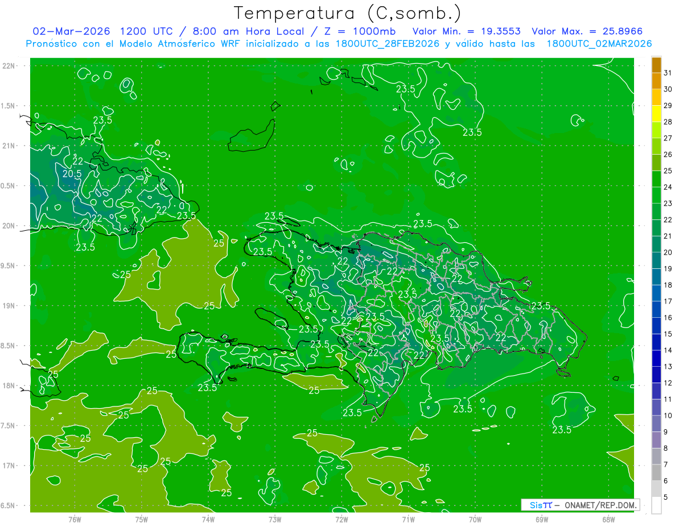Click the yellow legend swatch between 28 and 29

656,114
